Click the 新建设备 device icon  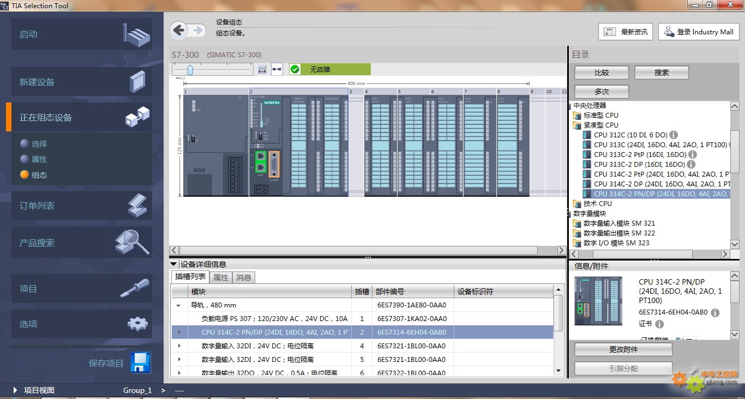[137, 82]
